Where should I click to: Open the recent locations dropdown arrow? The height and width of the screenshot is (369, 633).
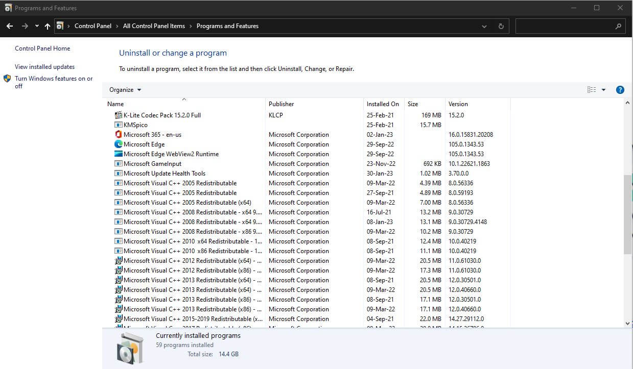pos(37,26)
